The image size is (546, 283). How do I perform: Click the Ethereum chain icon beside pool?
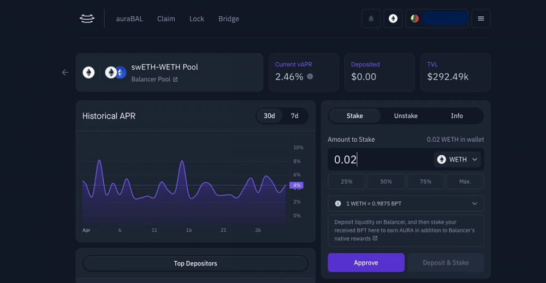coord(88,73)
